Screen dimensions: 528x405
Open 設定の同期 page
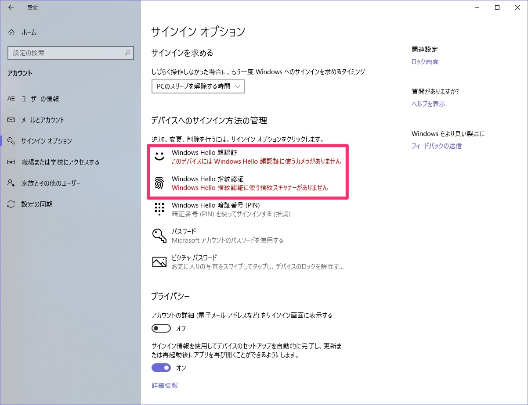coord(70,204)
